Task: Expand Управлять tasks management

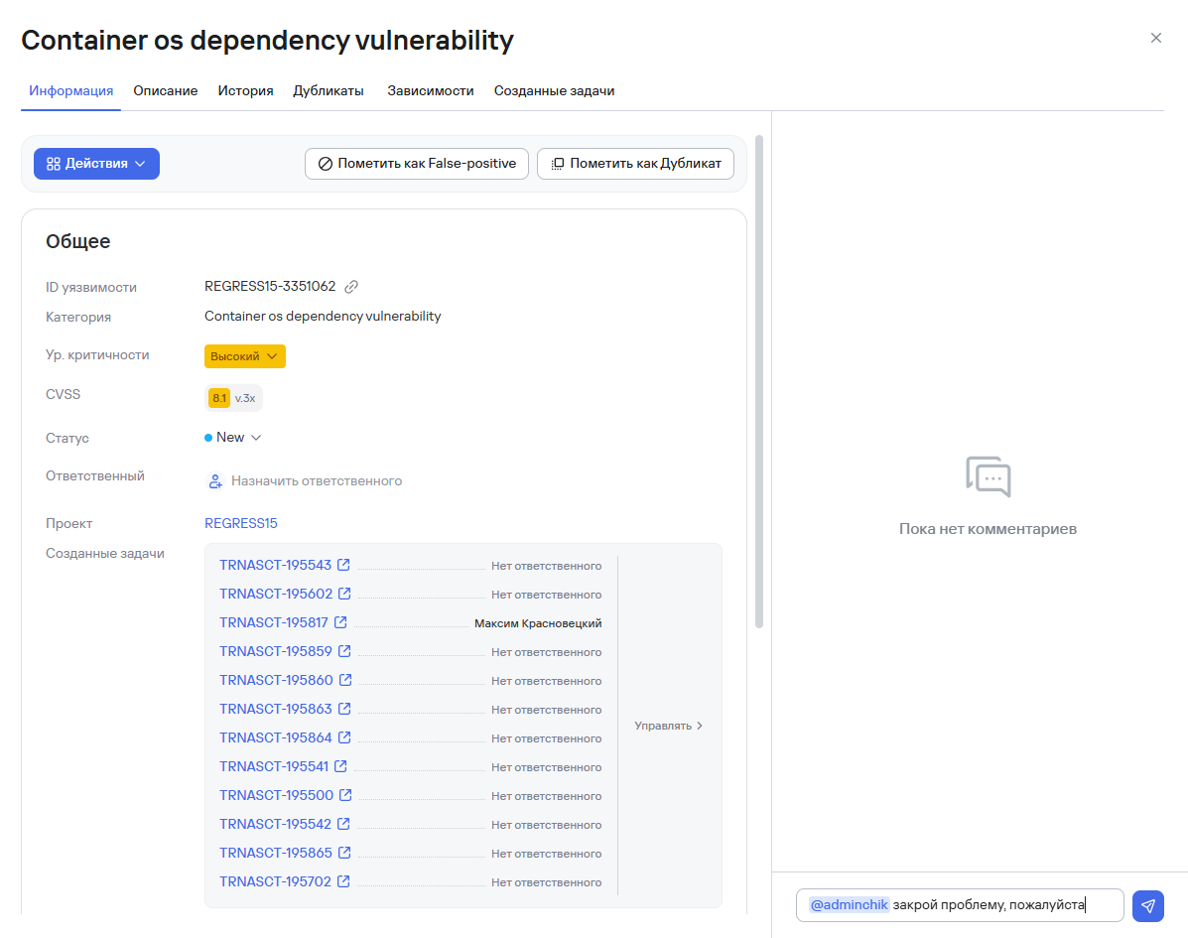Action: (668, 726)
